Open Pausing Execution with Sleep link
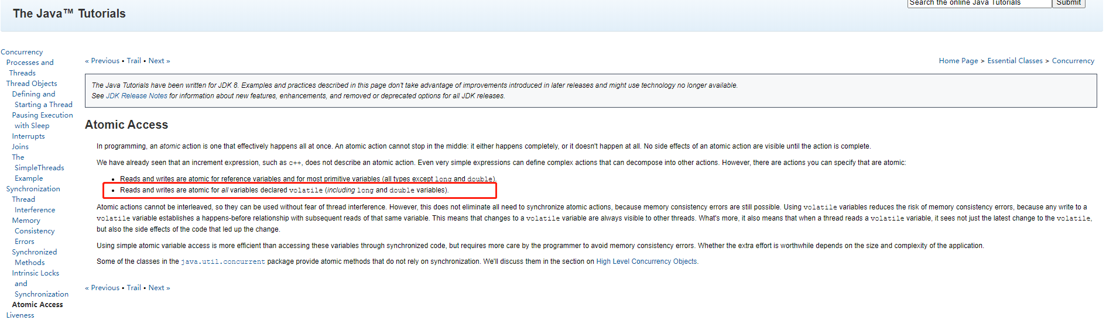Viewport: 1106px width, 320px height. click(x=42, y=121)
